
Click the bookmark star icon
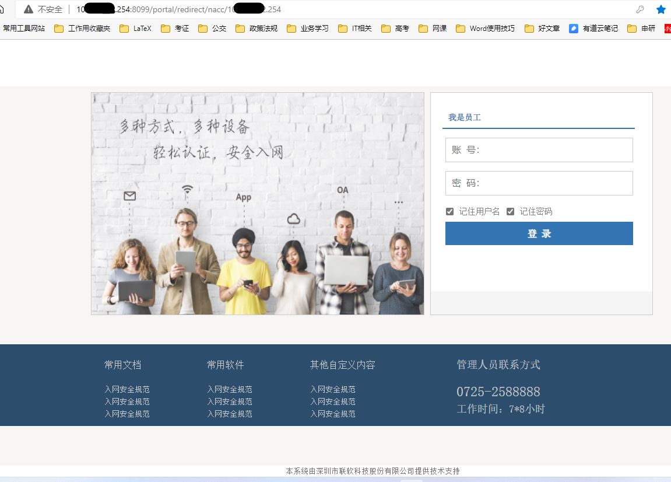point(661,9)
